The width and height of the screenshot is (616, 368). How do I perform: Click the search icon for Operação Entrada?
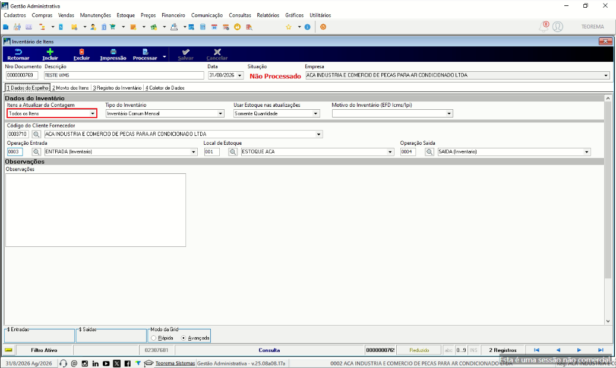[36, 152]
